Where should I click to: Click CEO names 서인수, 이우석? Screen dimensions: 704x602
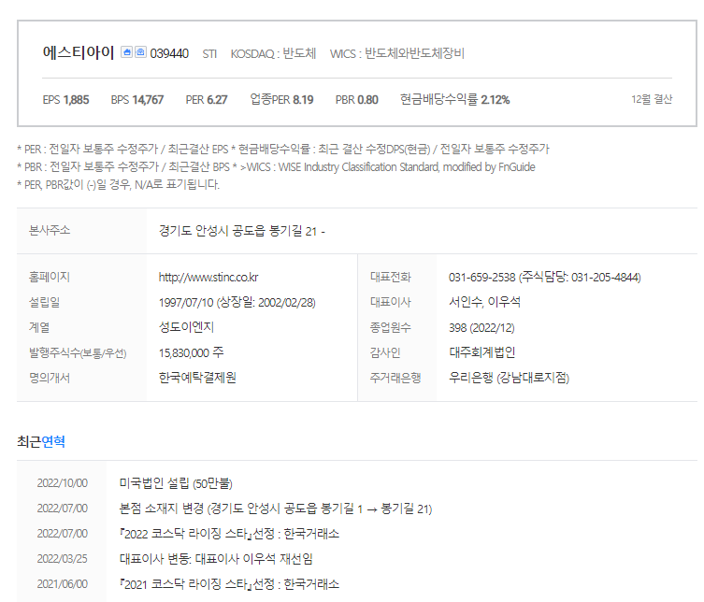pyautogui.click(x=484, y=302)
